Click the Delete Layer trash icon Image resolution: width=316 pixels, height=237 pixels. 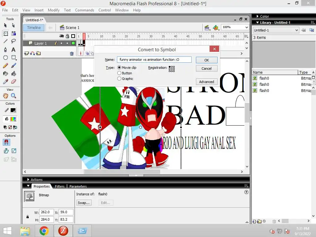[72, 54]
